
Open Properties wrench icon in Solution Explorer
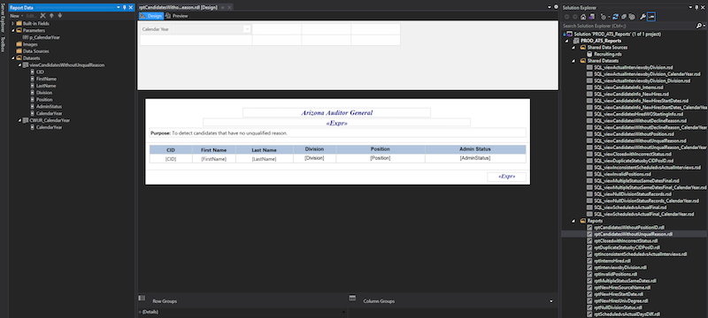pyautogui.click(x=643, y=17)
